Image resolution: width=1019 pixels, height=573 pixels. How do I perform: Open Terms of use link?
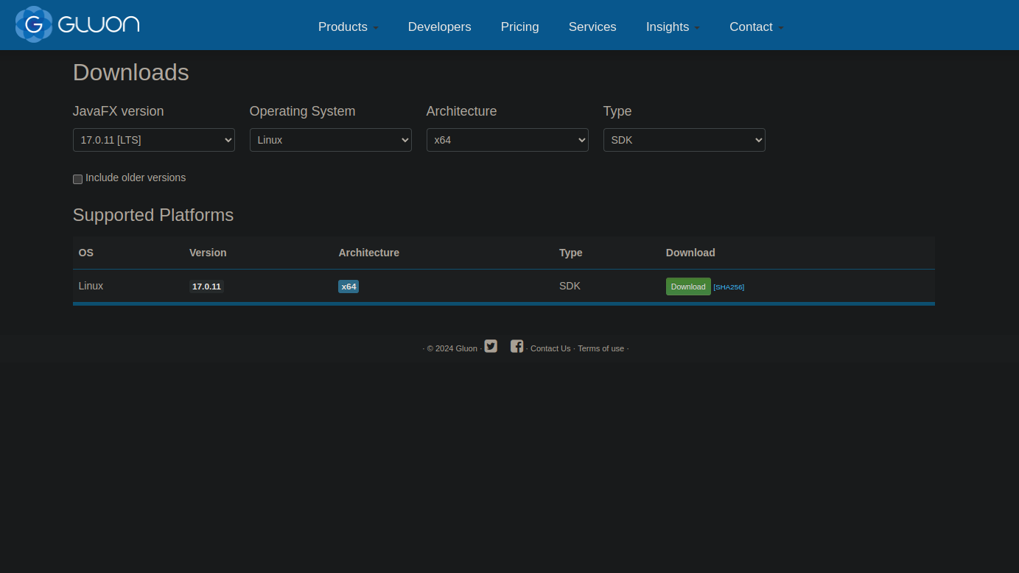pos(600,348)
